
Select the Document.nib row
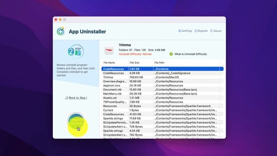(x=162, y=90)
